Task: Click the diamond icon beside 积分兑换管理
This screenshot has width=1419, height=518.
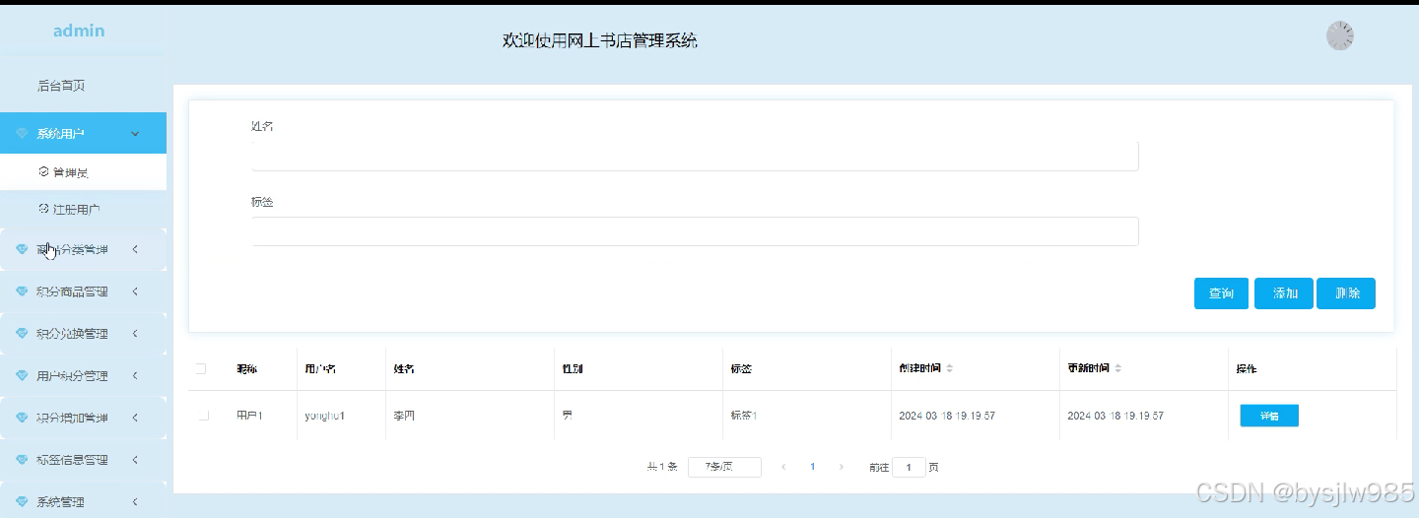Action: tap(22, 334)
